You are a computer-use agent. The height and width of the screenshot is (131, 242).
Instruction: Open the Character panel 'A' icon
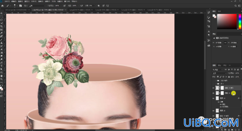pos(209,31)
